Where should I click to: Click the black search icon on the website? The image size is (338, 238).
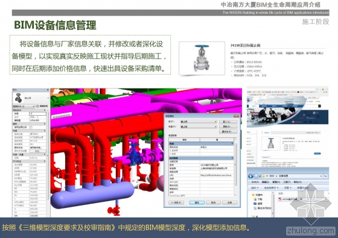[x=320, y=106]
